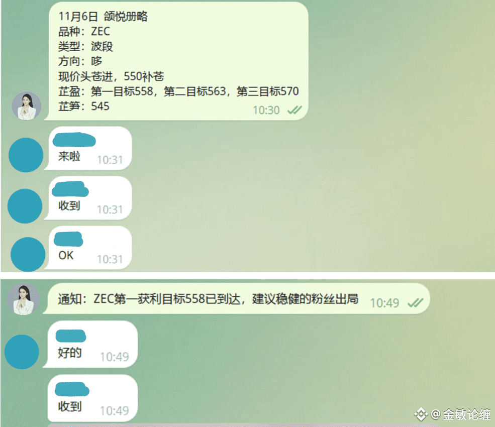Viewport: 495px width, 427px height.
Task: Click the double-check read icon at 10:49
Action: [415, 303]
